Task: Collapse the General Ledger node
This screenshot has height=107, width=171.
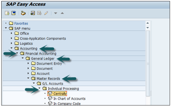Action: [x=22, y=59]
